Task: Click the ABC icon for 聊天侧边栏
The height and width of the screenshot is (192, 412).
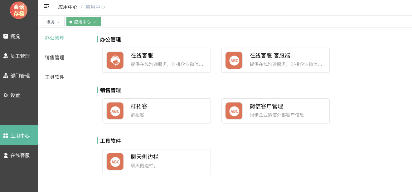Action: (x=115, y=161)
